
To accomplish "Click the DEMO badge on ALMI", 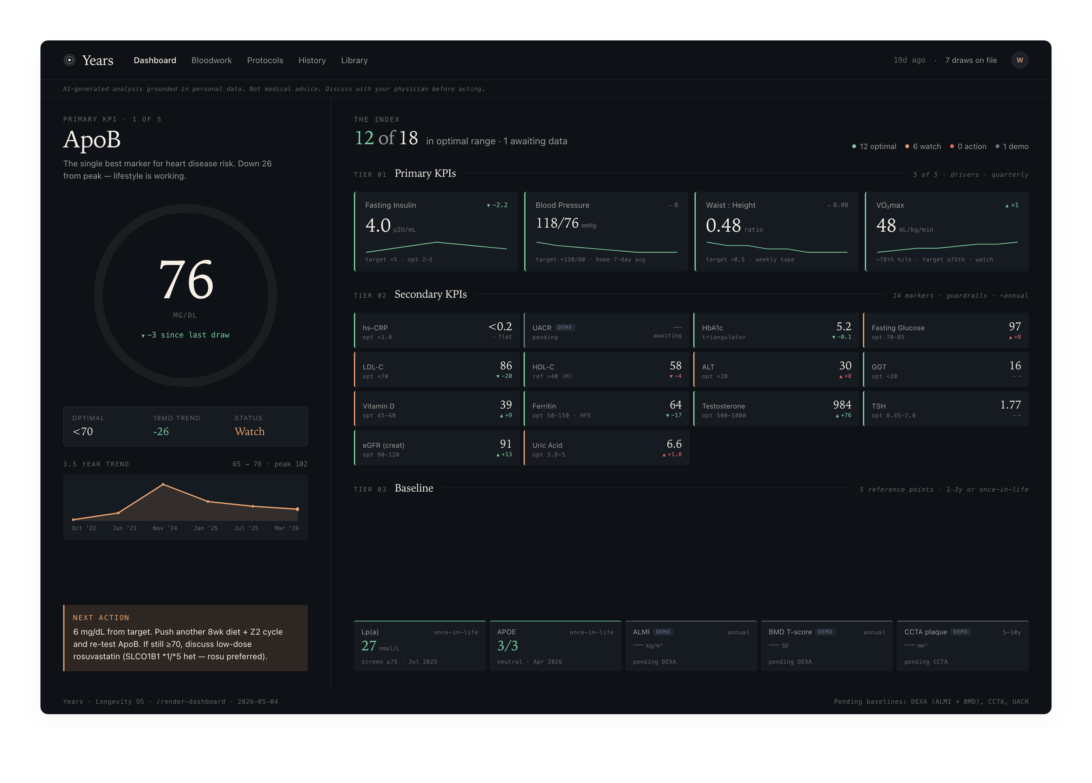I will tap(663, 632).
